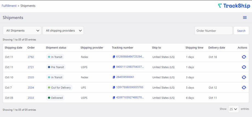Open the All shipping providers dropdown

[63, 30]
